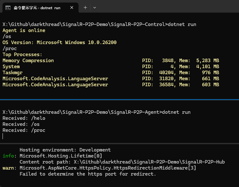Click the 'Memory Compression' process row
Viewport: 239px width, 187px height.
click(28, 61)
